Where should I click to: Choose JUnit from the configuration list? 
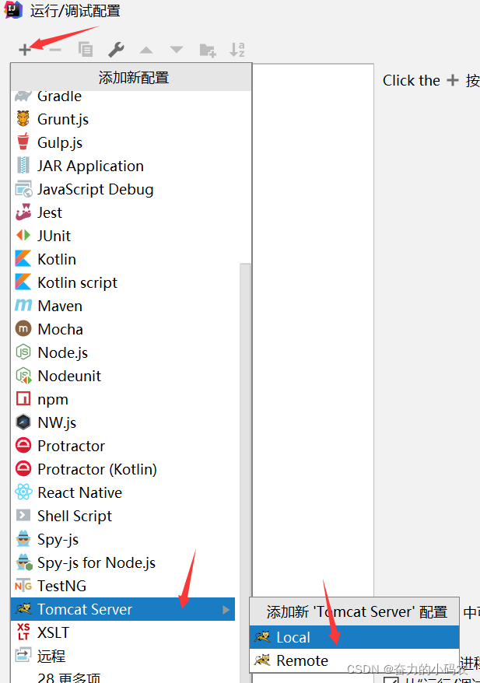point(54,236)
